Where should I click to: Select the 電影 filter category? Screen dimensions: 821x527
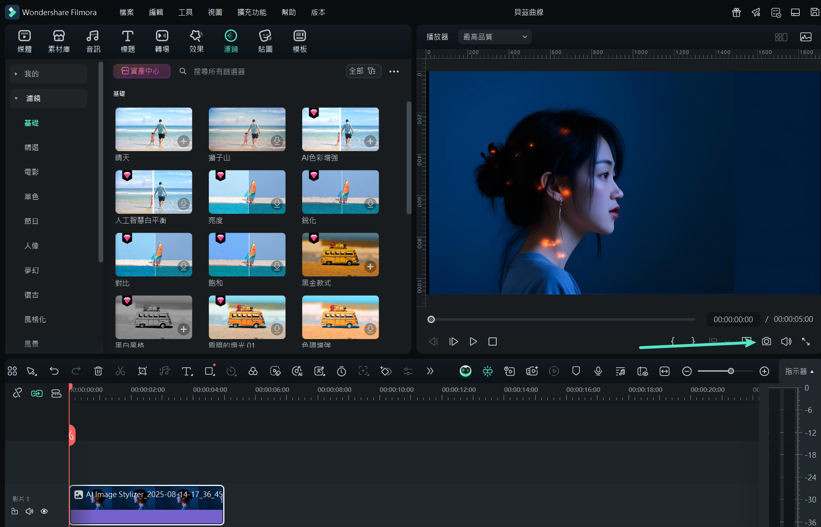(x=32, y=172)
